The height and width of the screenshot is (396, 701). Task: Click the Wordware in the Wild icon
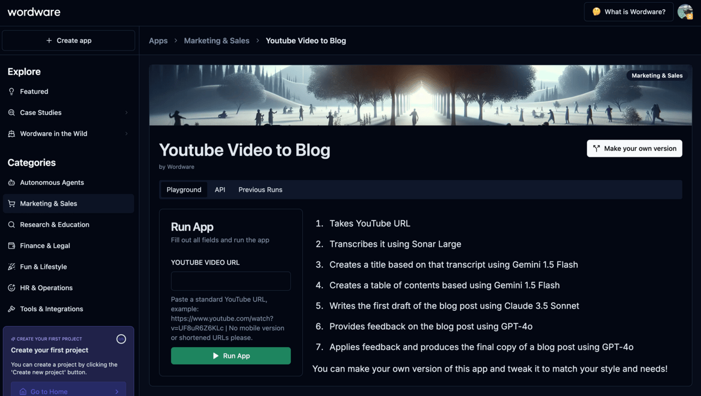[11, 134]
